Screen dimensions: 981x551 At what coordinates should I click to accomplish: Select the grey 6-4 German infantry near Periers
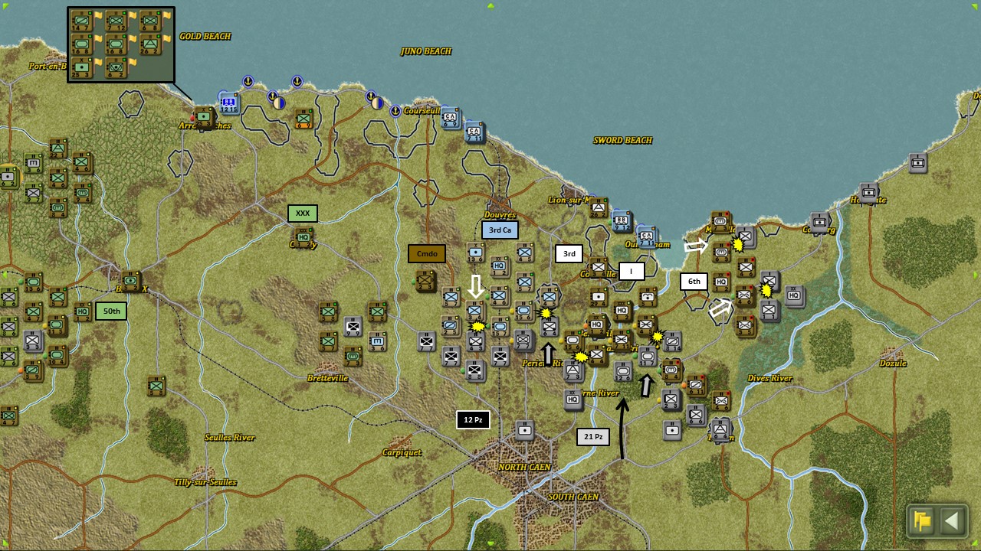550,326
